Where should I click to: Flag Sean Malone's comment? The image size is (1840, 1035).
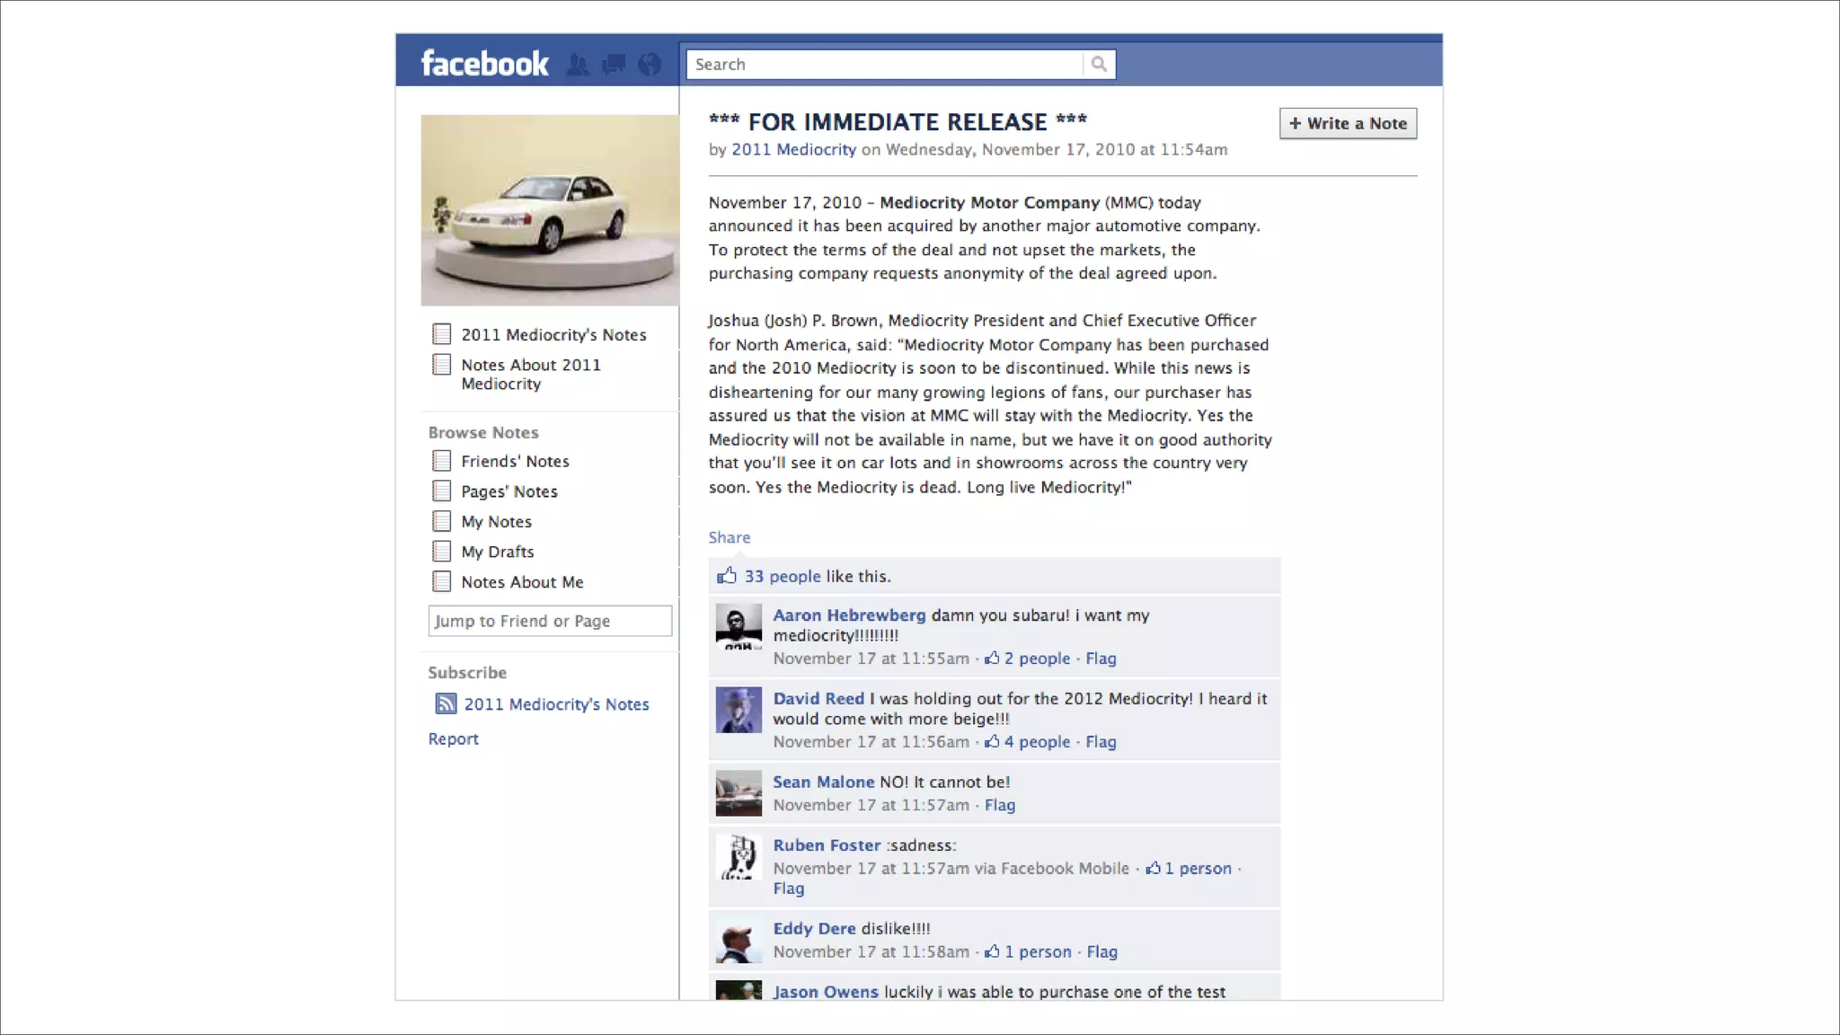point(999,806)
